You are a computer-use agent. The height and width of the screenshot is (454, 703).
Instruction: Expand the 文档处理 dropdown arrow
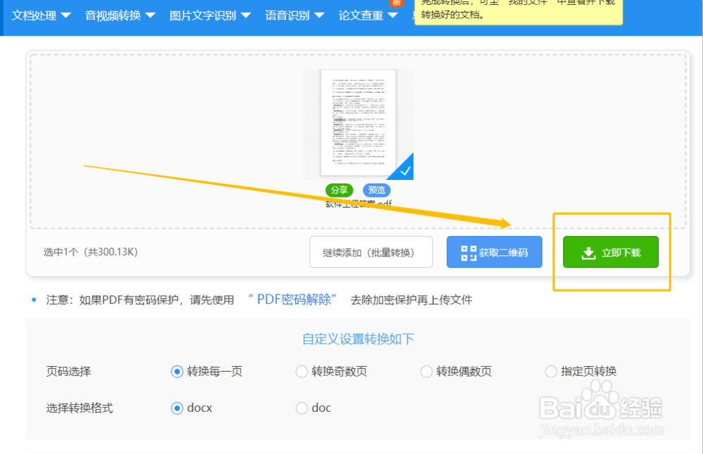coord(67,13)
